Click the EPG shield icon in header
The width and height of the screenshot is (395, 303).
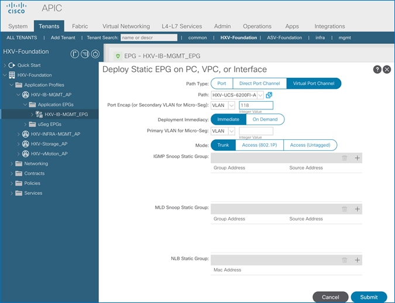(118, 56)
